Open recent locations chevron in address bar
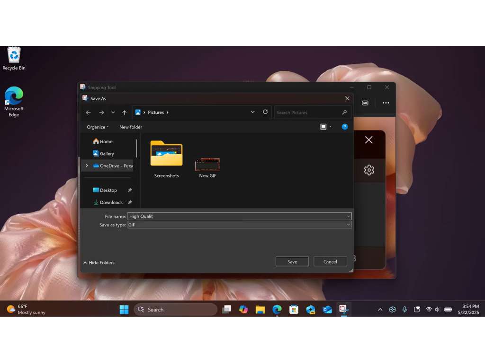485x363 pixels. pyautogui.click(x=252, y=112)
